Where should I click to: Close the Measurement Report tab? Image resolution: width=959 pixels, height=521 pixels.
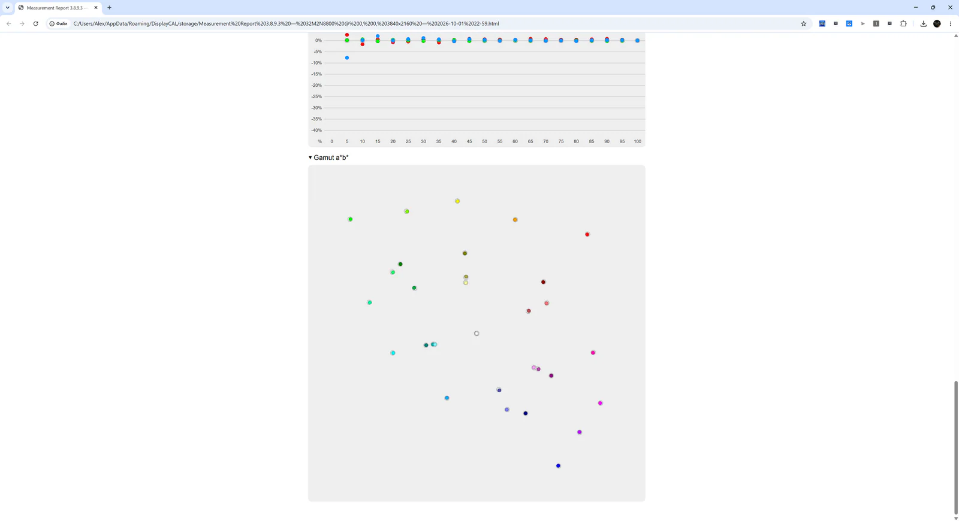click(x=96, y=8)
